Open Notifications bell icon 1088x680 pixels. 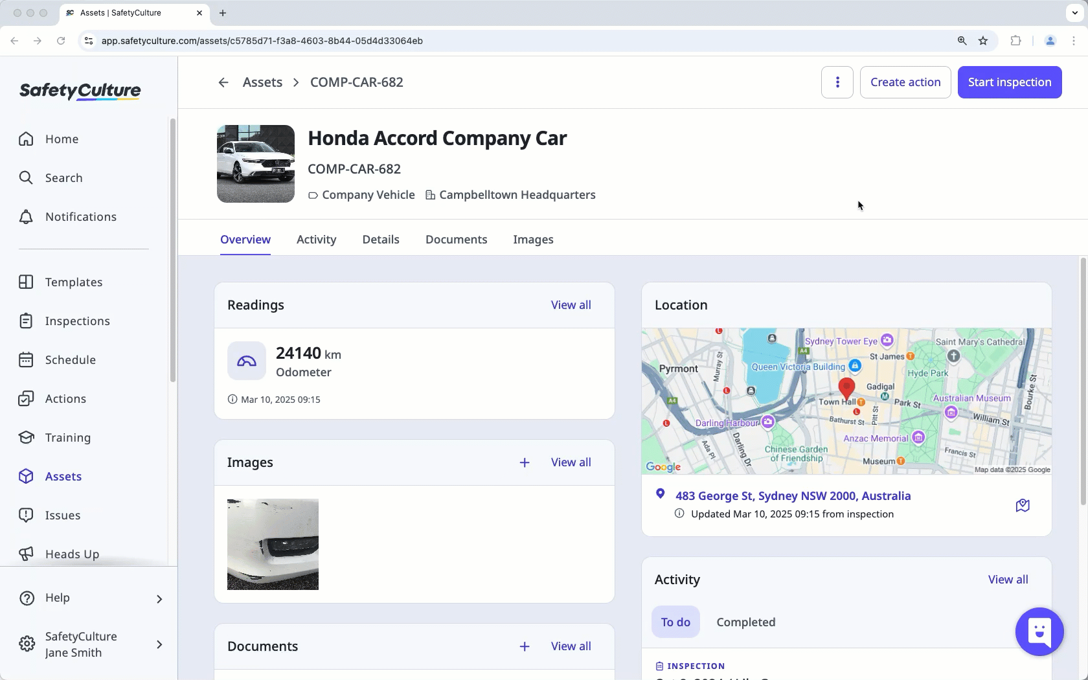click(26, 217)
